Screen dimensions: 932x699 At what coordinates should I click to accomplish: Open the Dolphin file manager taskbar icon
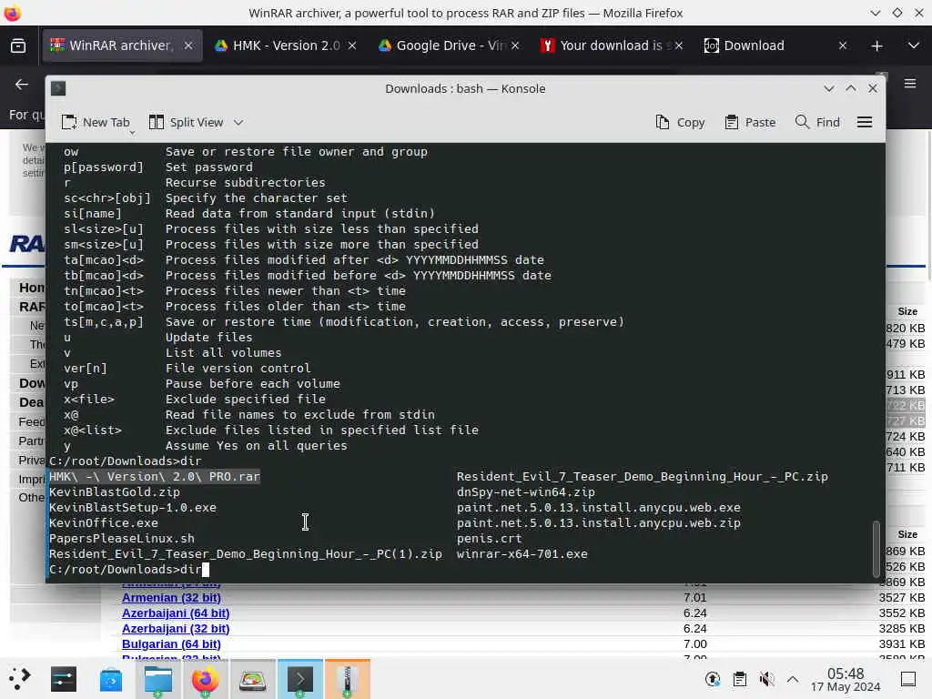(158, 679)
